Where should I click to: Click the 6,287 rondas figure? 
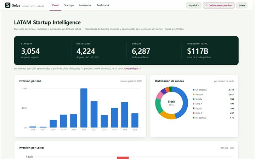click(x=141, y=51)
